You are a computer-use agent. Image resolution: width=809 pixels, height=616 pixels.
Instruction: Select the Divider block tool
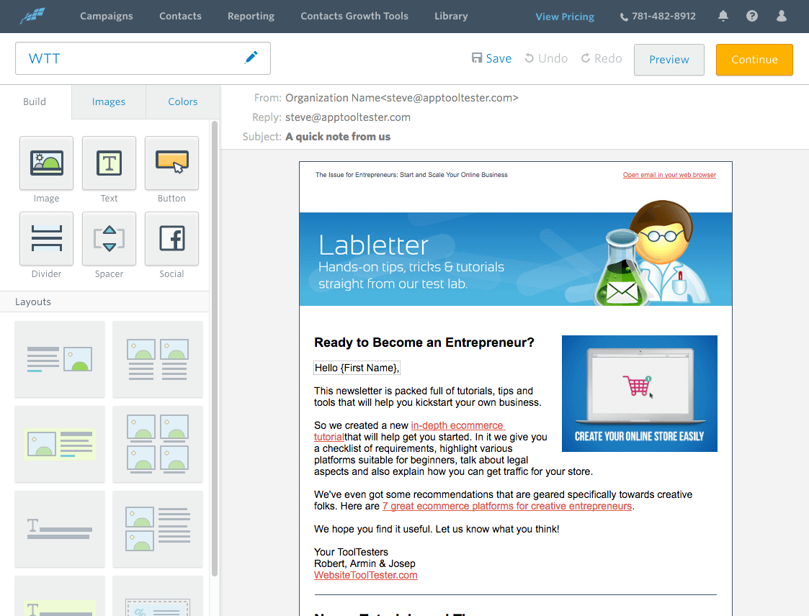pyautogui.click(x=46, y=238)
